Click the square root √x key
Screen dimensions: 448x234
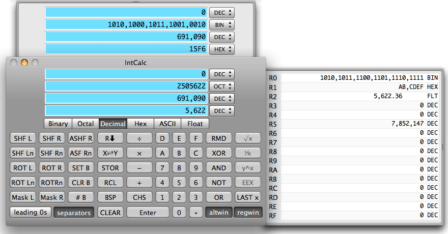tap(248, 139)
